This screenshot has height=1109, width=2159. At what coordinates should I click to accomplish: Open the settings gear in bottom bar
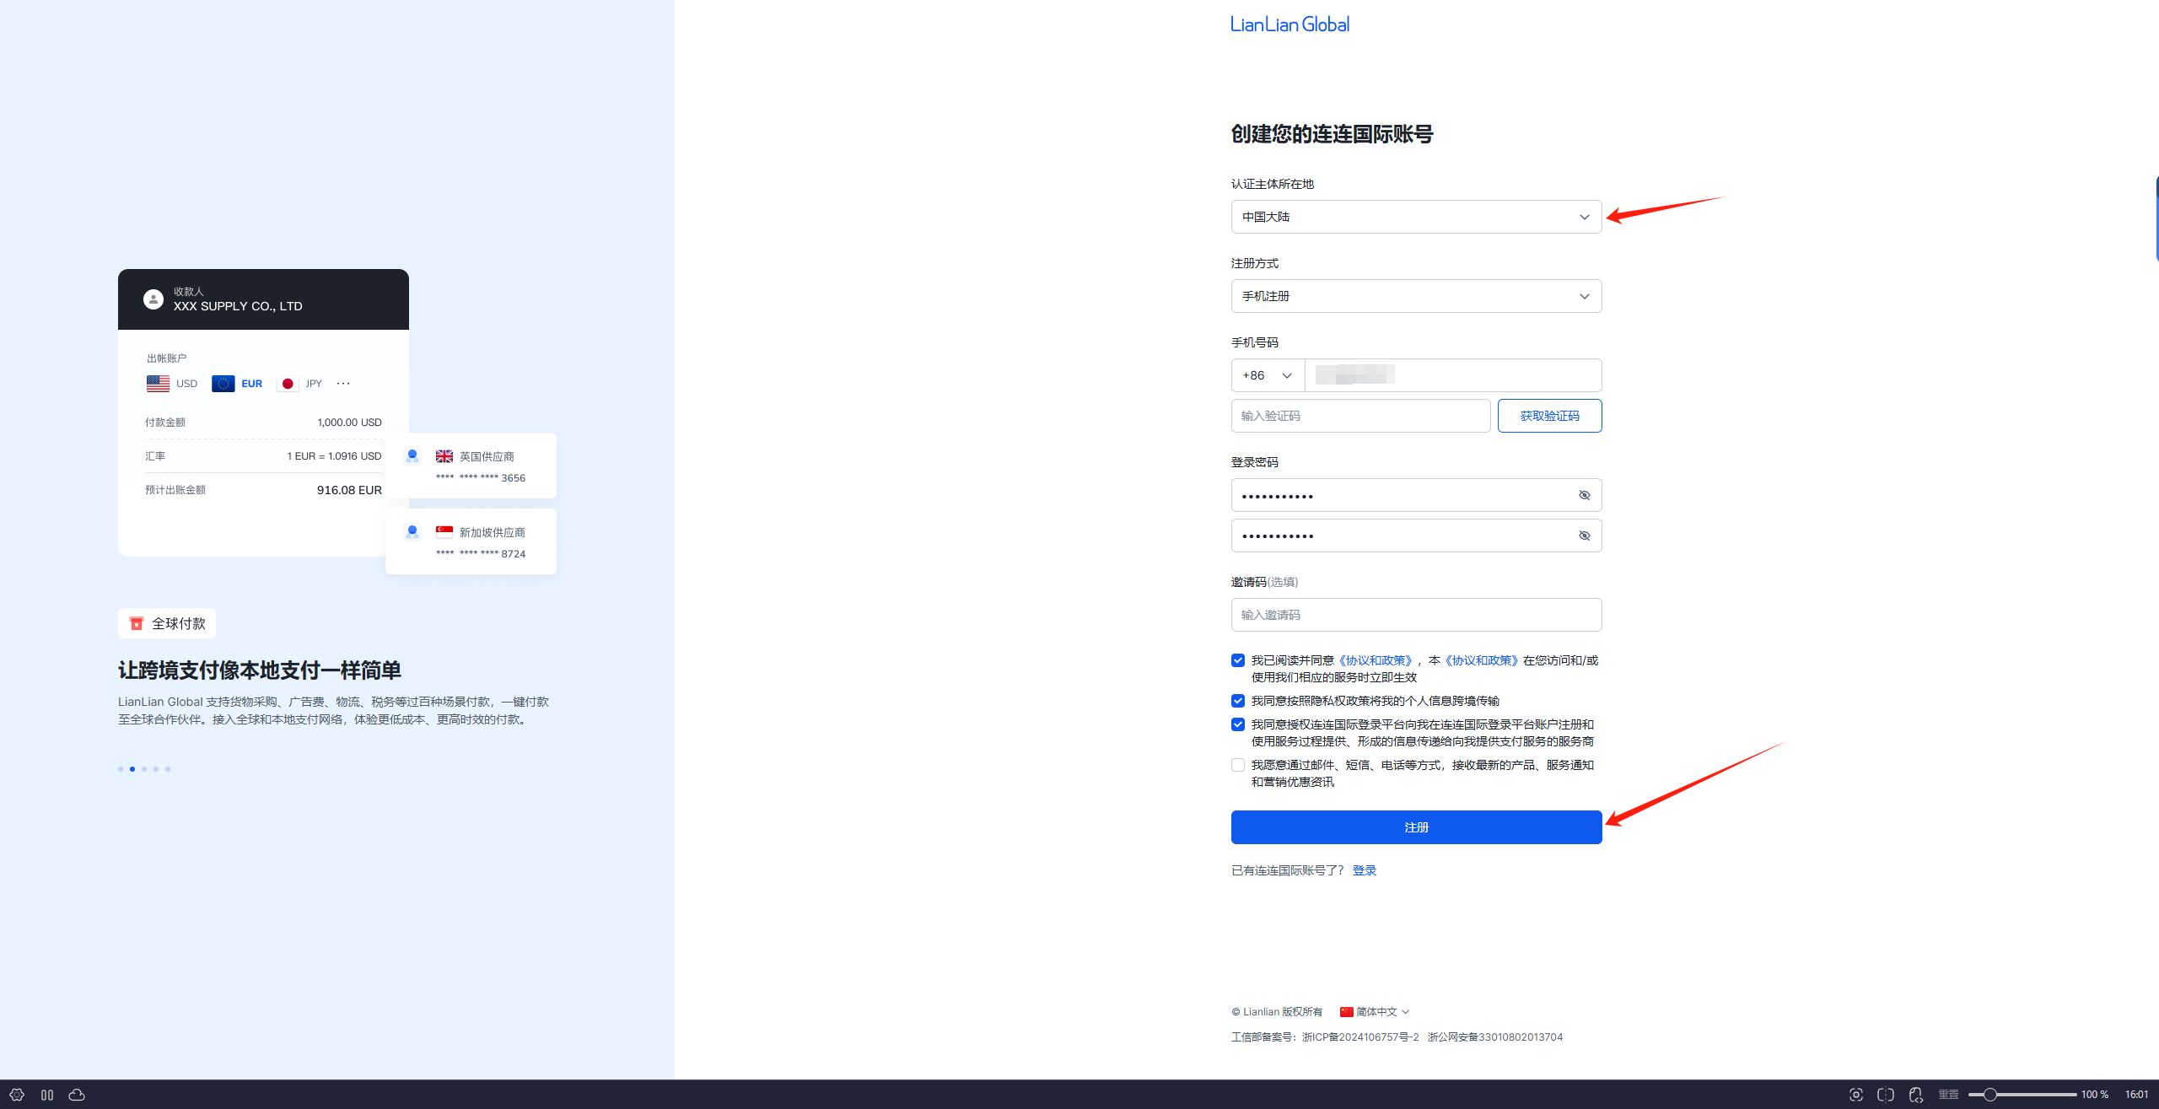17,1095
